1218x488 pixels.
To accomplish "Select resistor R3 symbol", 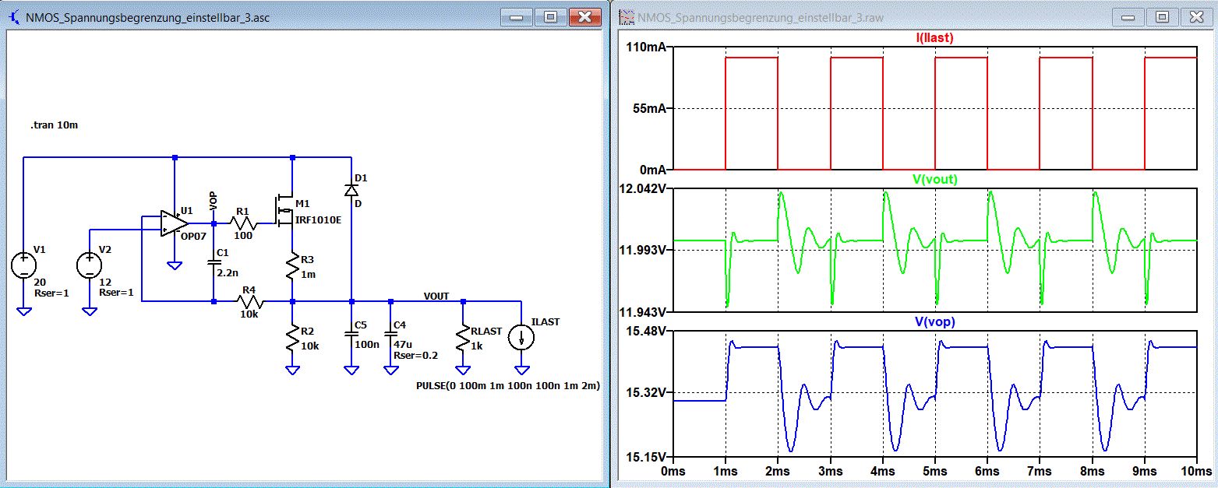I will click(292, 265).
